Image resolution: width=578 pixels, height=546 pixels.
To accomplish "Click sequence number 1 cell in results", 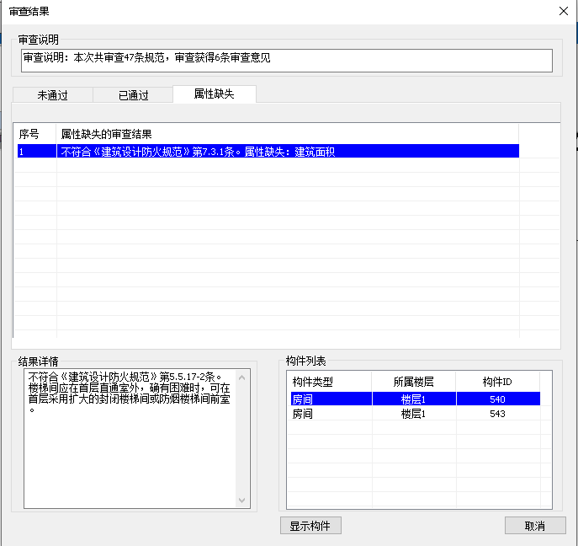I will coord(37,152).
